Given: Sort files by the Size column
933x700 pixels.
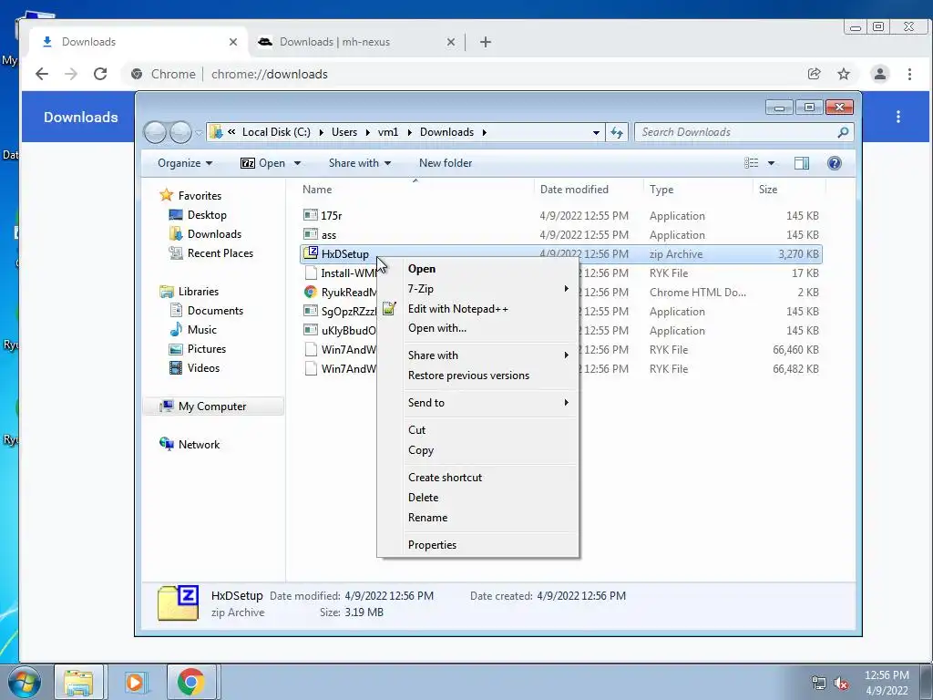Looking at the screenshot, I should pos(768,190).
